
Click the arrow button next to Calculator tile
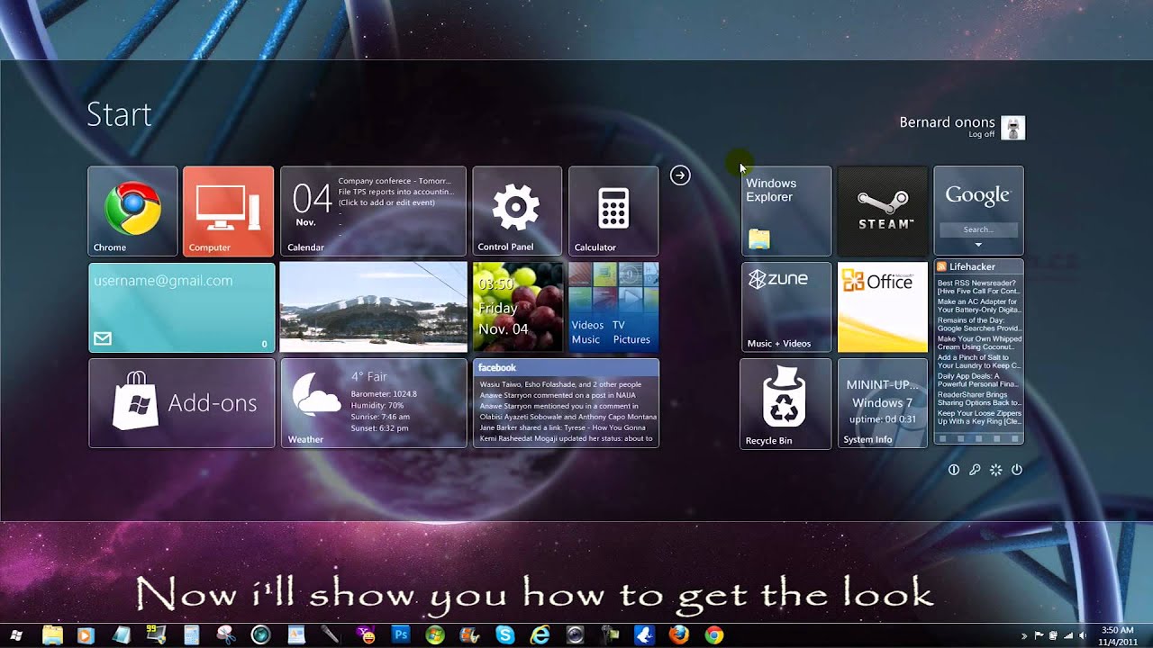680,175
